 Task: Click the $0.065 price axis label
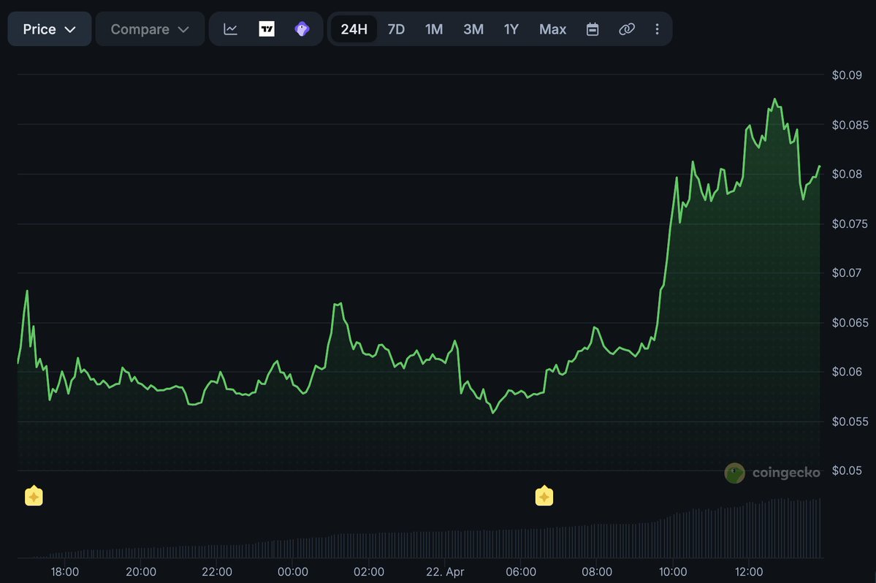tap(850, 322)
